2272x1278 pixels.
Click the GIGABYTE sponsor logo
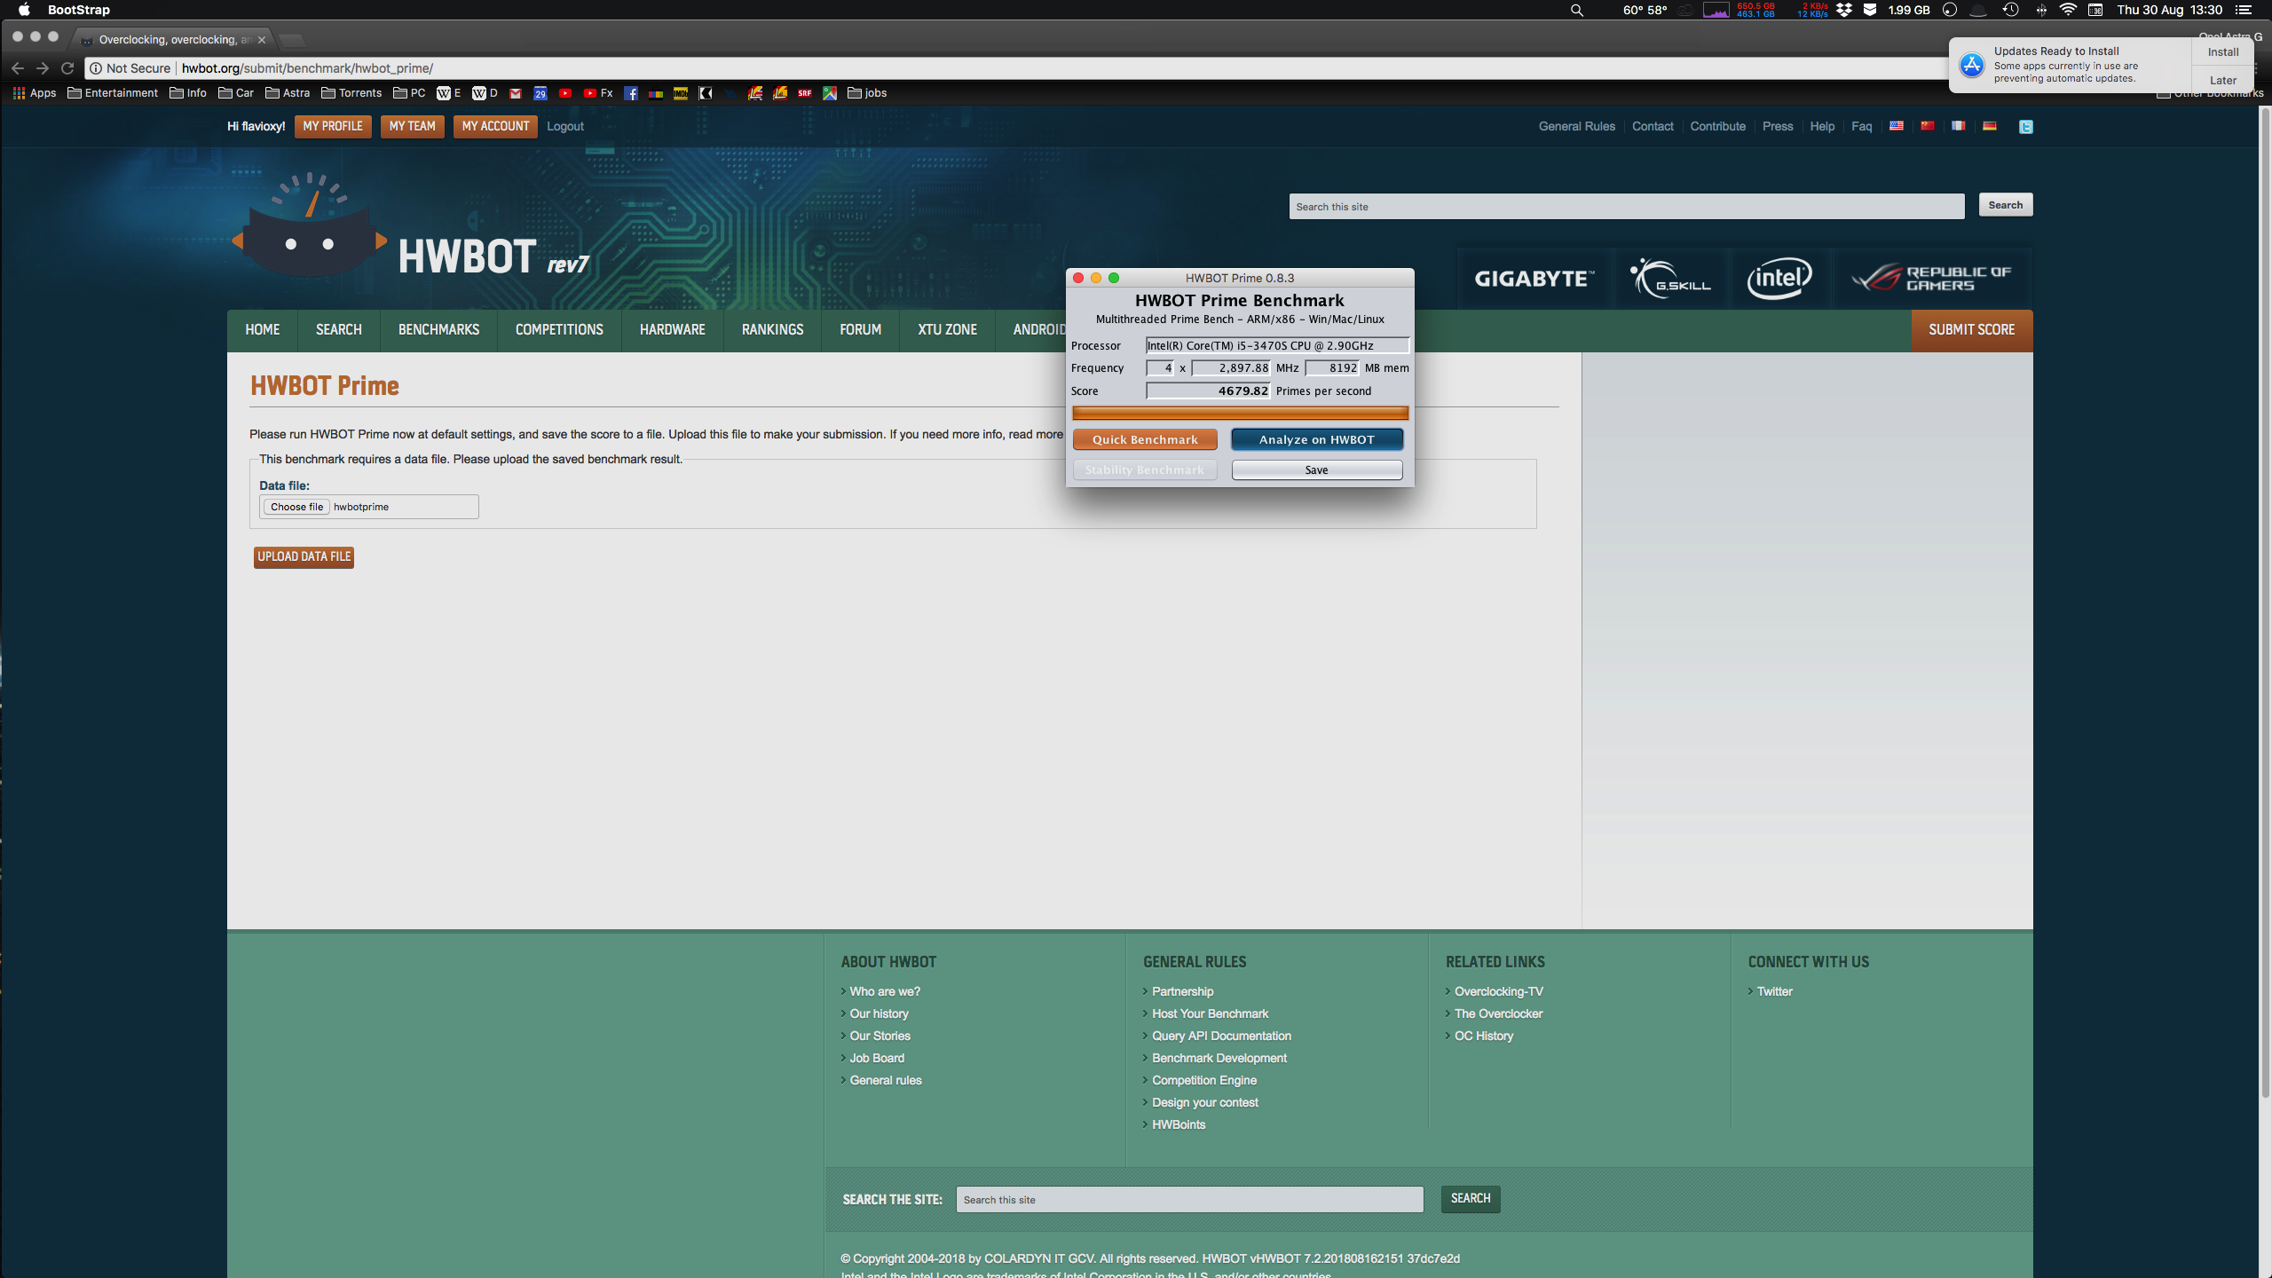click(x=1534, y=279)
